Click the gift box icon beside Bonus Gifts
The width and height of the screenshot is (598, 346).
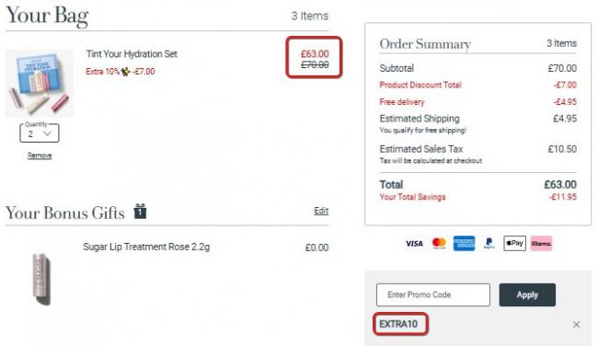point(140,212)
